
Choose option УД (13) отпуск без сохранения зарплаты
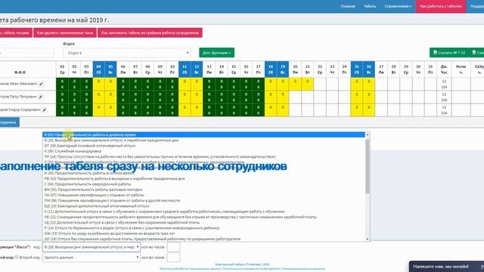pos(203,222)
